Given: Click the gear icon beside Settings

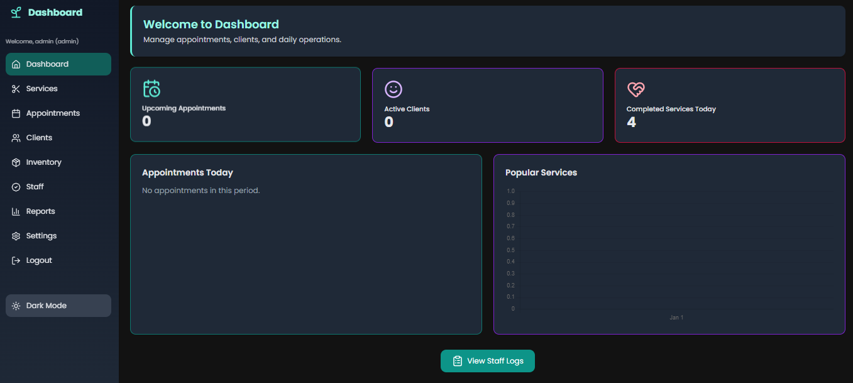Looking at the screenshot, I should coord(16,236).
